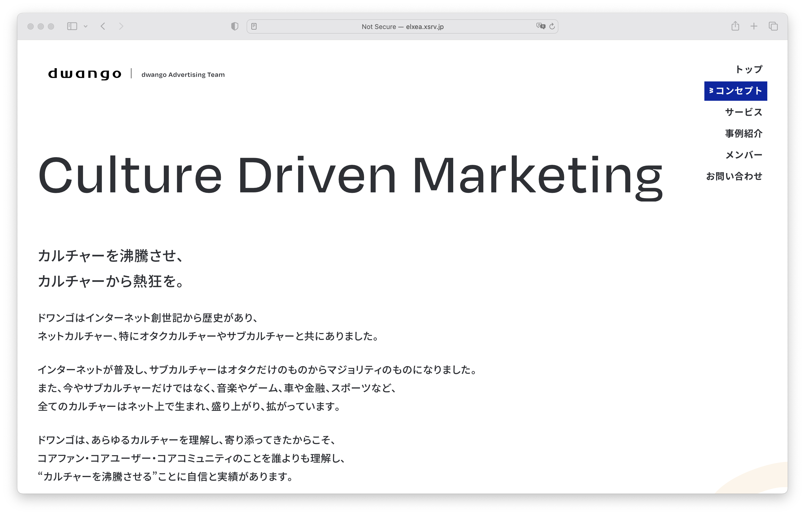The width and height of the screenshot is (805, 515).
Task: Open a new tab with plus icon
Action: [x=754, y=26]
